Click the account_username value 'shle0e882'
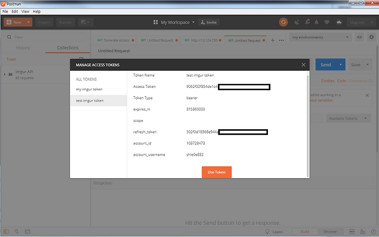The width and height of the screenshot is (379, 237). [x=195, y=154]
